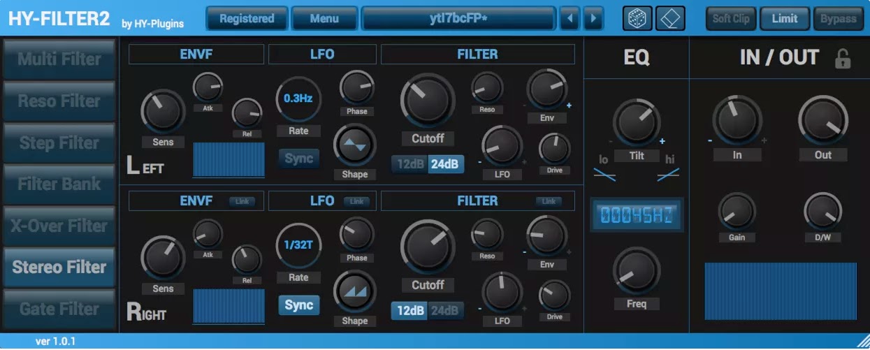Click the Out level knob
This screenshot has height=350, width=870.
823,120
